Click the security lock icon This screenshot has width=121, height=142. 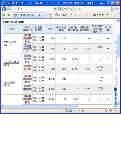click(x=60, y=9)
